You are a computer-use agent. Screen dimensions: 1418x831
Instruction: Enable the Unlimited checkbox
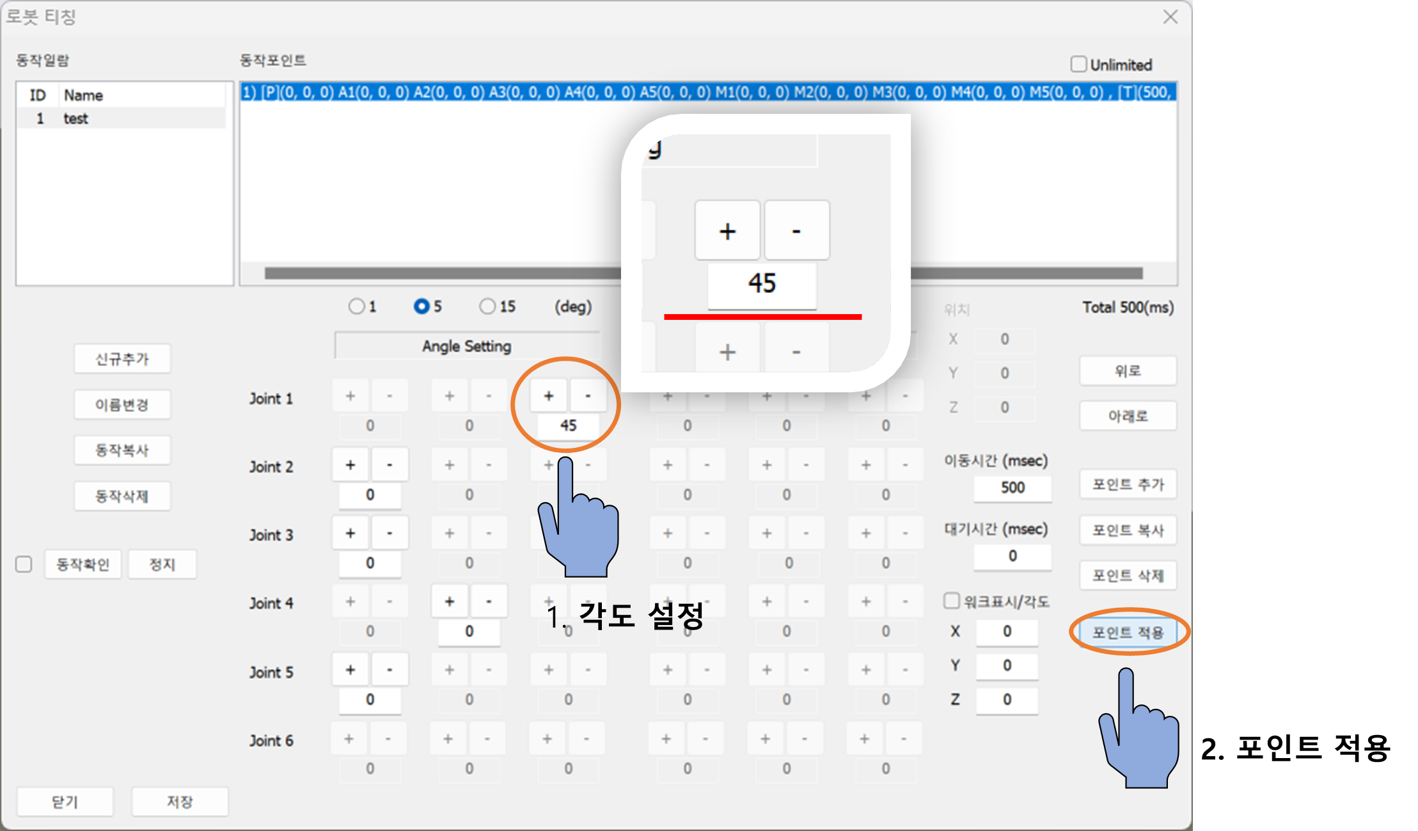pos(1078,65)
